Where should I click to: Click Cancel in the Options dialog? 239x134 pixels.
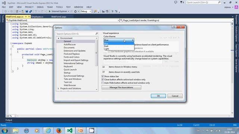175,96
